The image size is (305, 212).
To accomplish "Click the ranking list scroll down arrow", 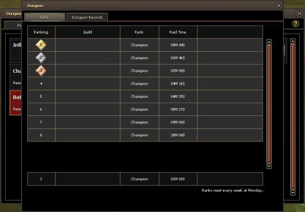I will 269,166.
